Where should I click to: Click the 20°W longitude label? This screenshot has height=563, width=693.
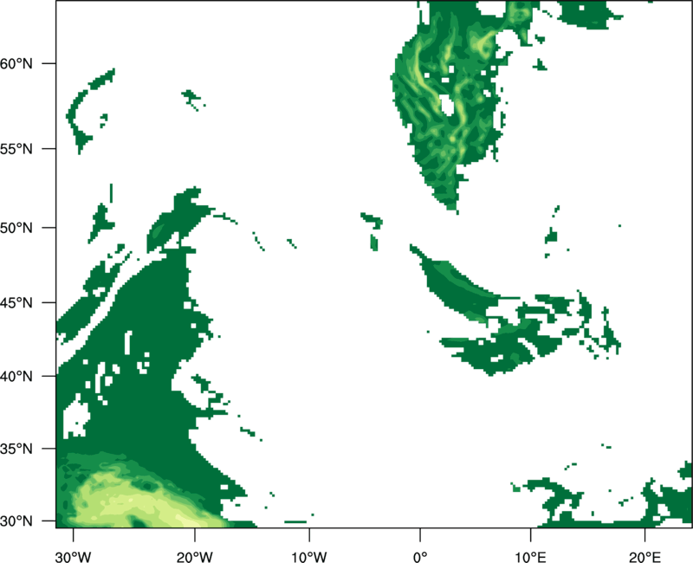(195, 557)
